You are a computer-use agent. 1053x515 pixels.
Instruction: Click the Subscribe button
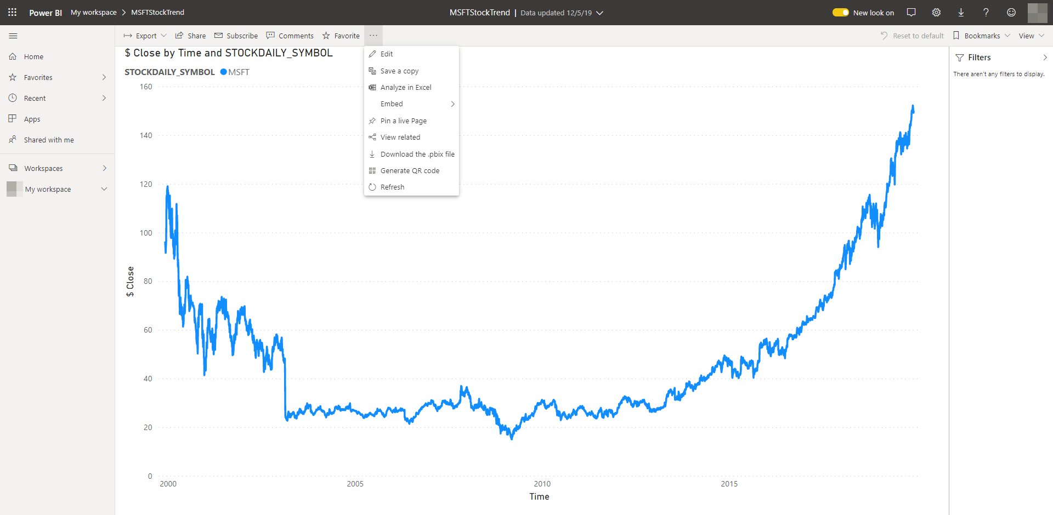click(236, 36)
